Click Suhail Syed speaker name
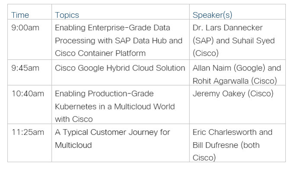 tap(253, 41)
